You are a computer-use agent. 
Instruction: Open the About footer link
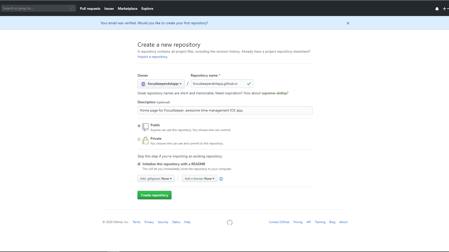pyautogui.click(x=343, y=222)
